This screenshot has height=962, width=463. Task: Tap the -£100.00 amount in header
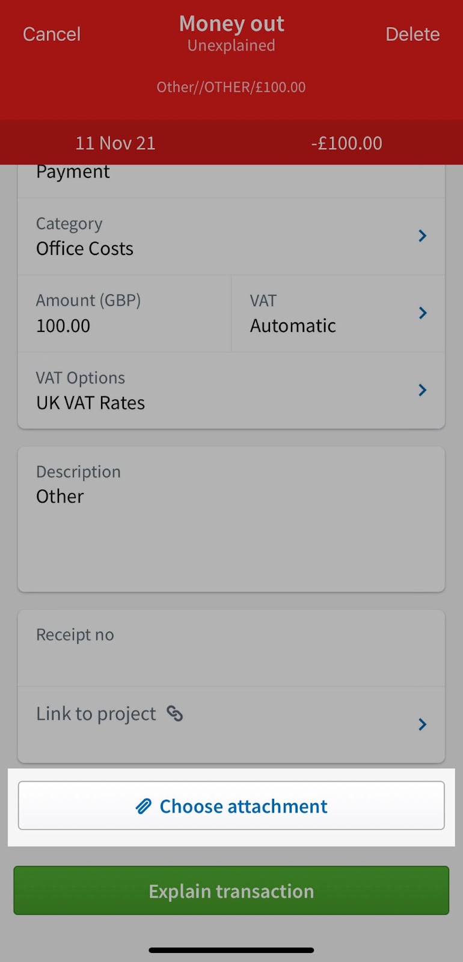(347, 142)
